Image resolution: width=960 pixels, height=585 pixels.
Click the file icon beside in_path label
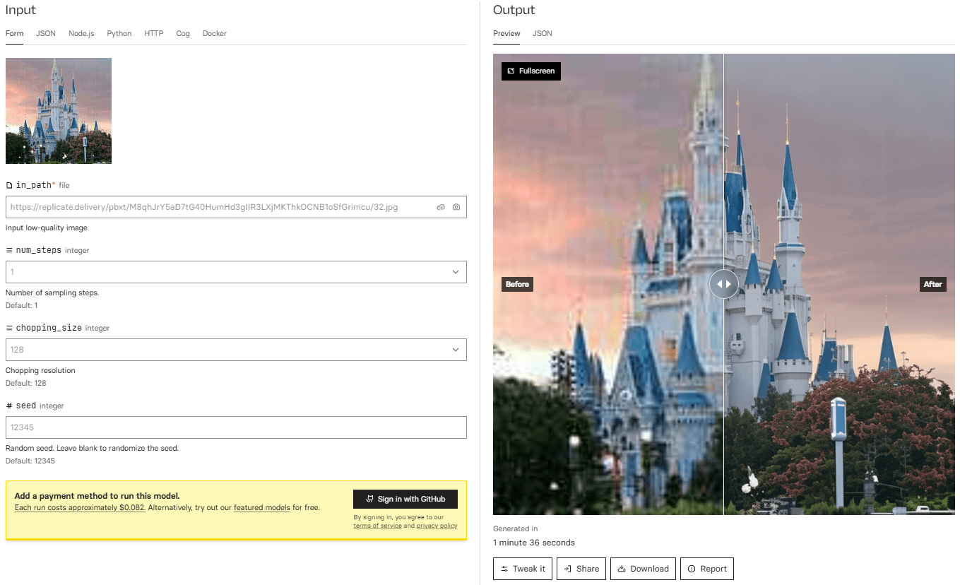(9, 185)
